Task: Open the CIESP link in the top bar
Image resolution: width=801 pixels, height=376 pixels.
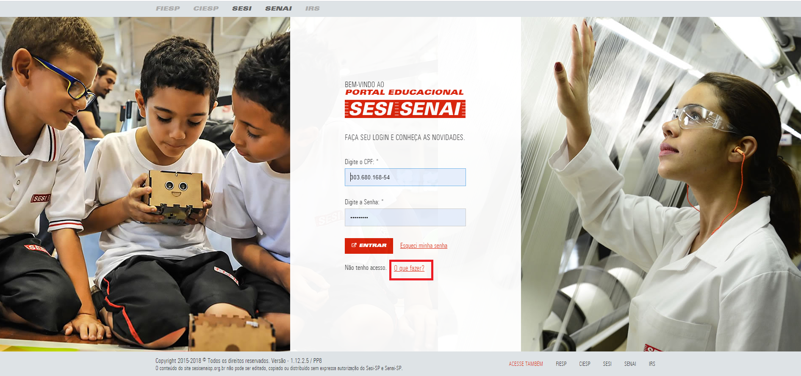Action: pyautogui.click(x=206, y=8)
